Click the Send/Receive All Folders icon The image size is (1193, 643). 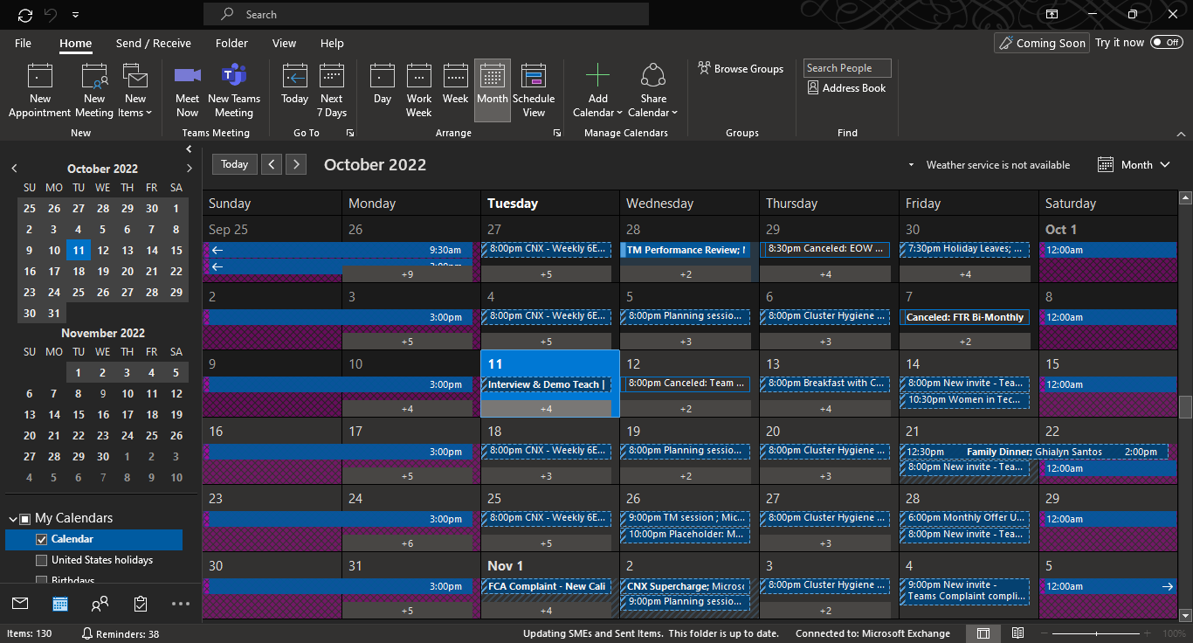pos(25,14)
